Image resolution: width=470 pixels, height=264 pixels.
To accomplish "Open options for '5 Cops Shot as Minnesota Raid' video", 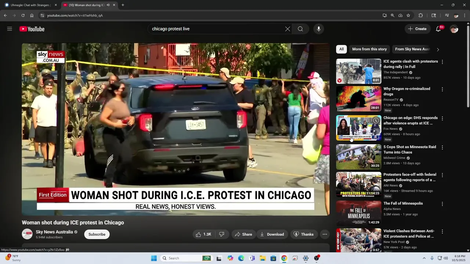I will click(x=442, y=147).
